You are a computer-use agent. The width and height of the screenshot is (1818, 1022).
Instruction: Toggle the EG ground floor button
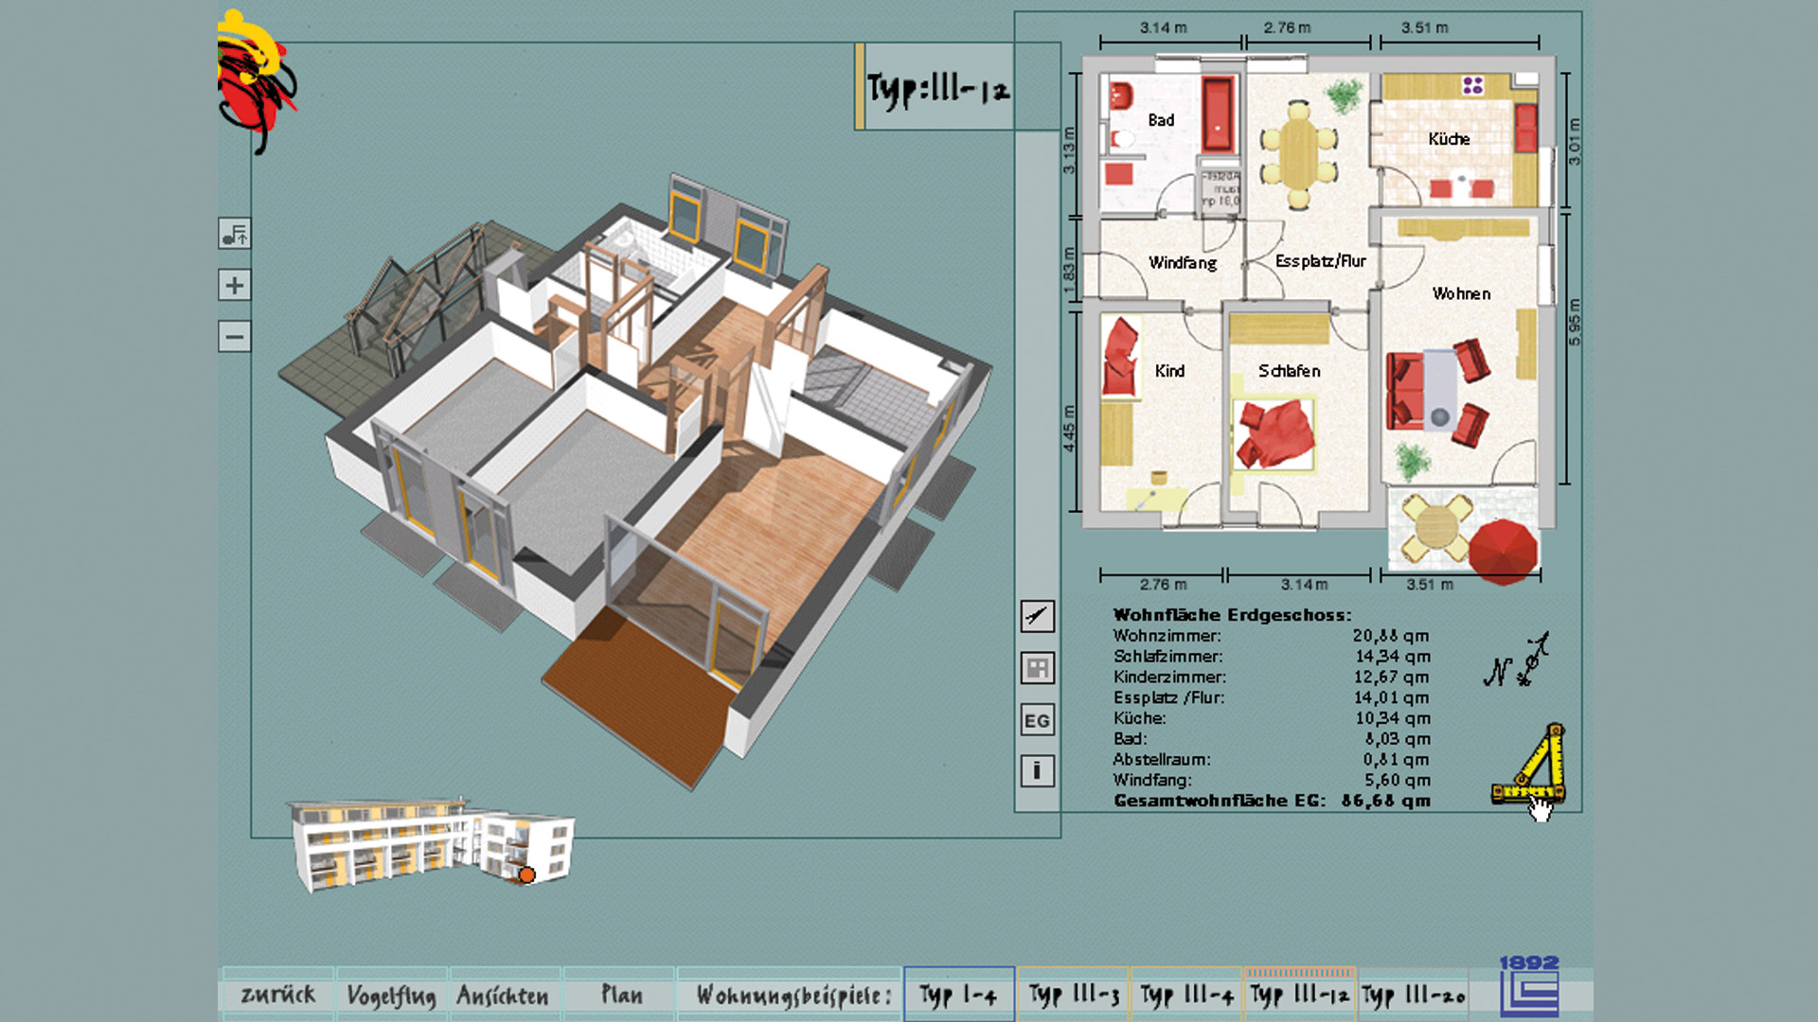tap(1037, 720)
